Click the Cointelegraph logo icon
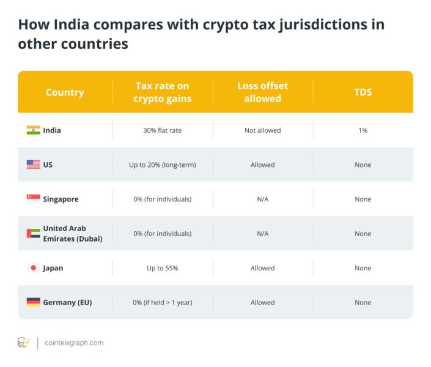 tap(24, 343)
